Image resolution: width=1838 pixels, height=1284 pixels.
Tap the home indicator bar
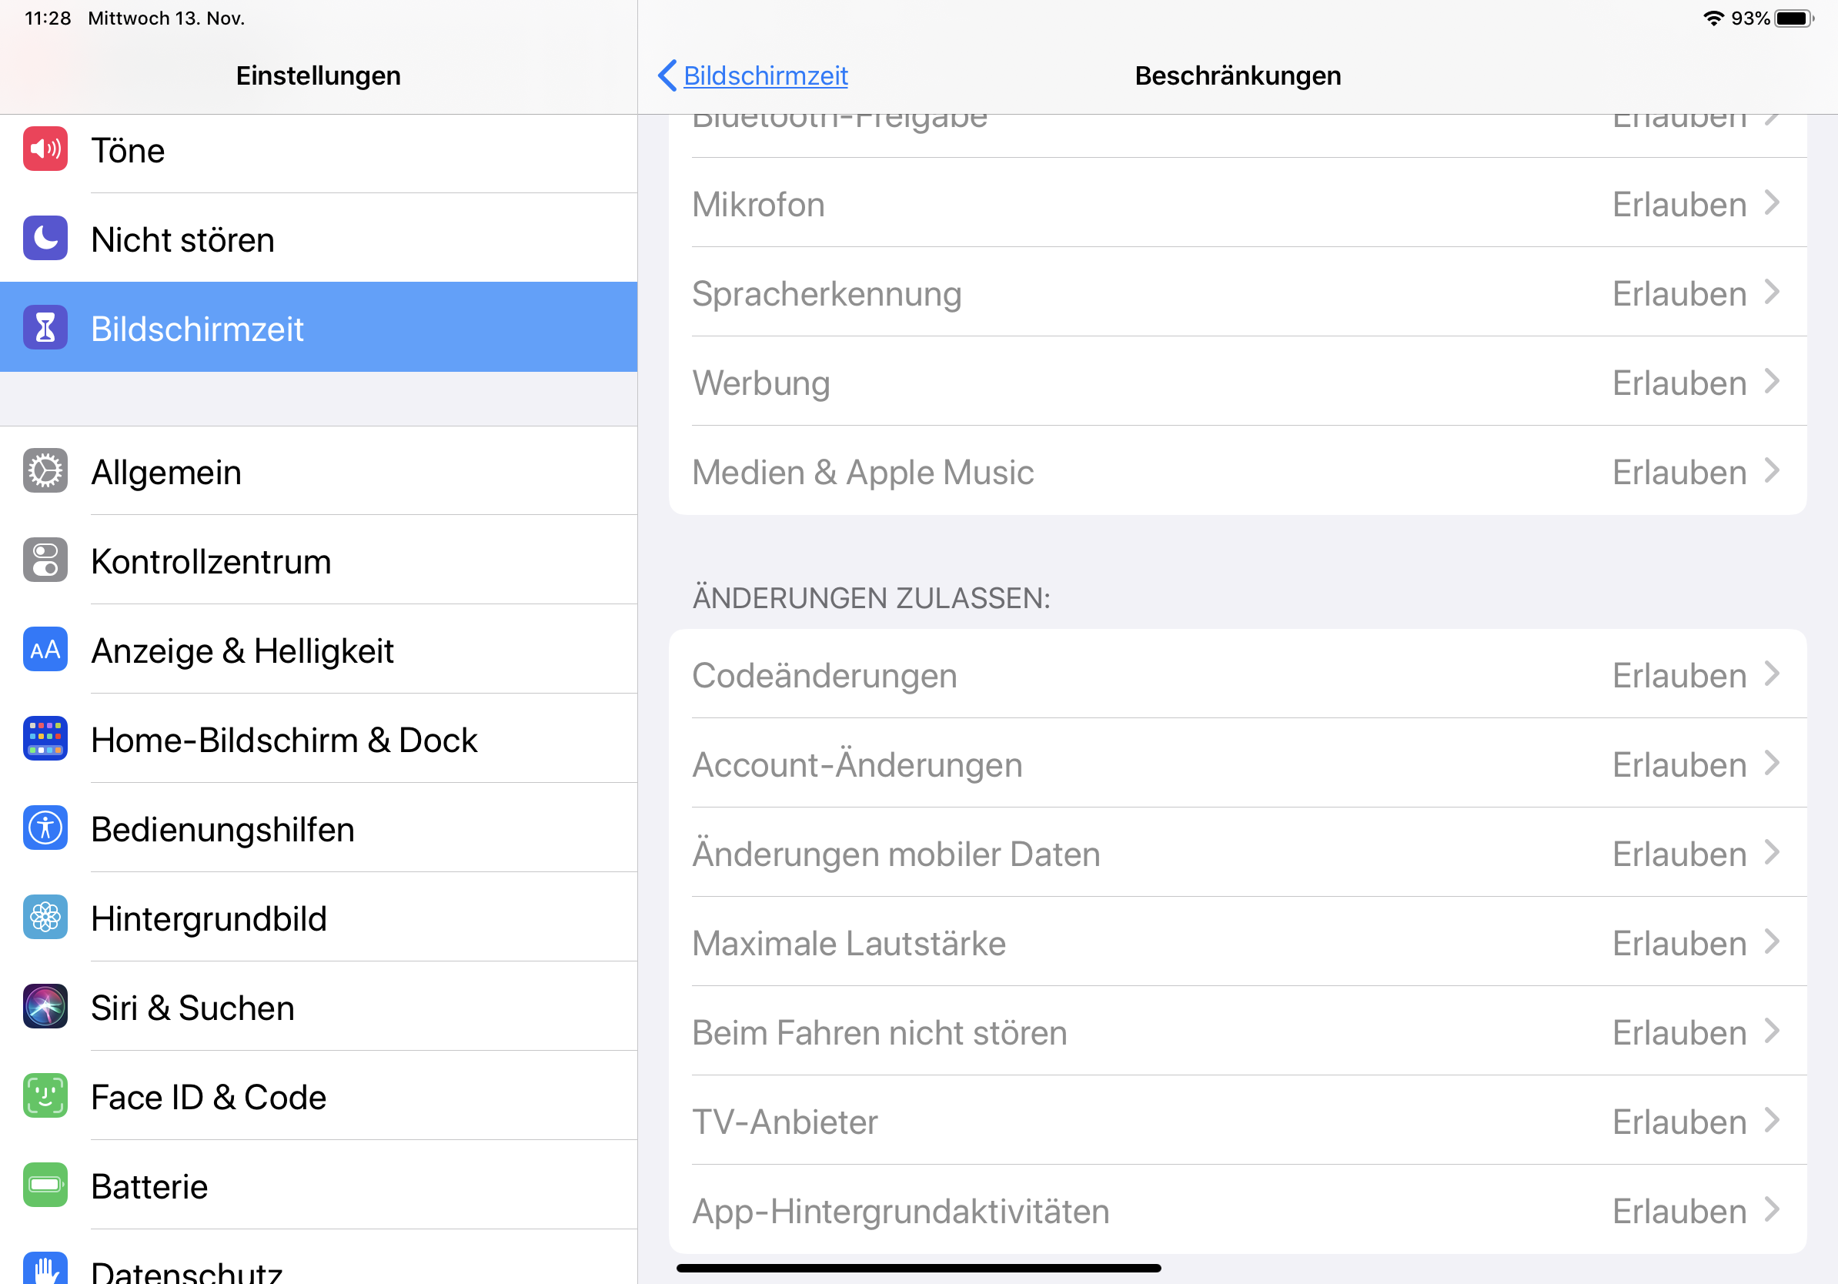[x=918, y=1268]
